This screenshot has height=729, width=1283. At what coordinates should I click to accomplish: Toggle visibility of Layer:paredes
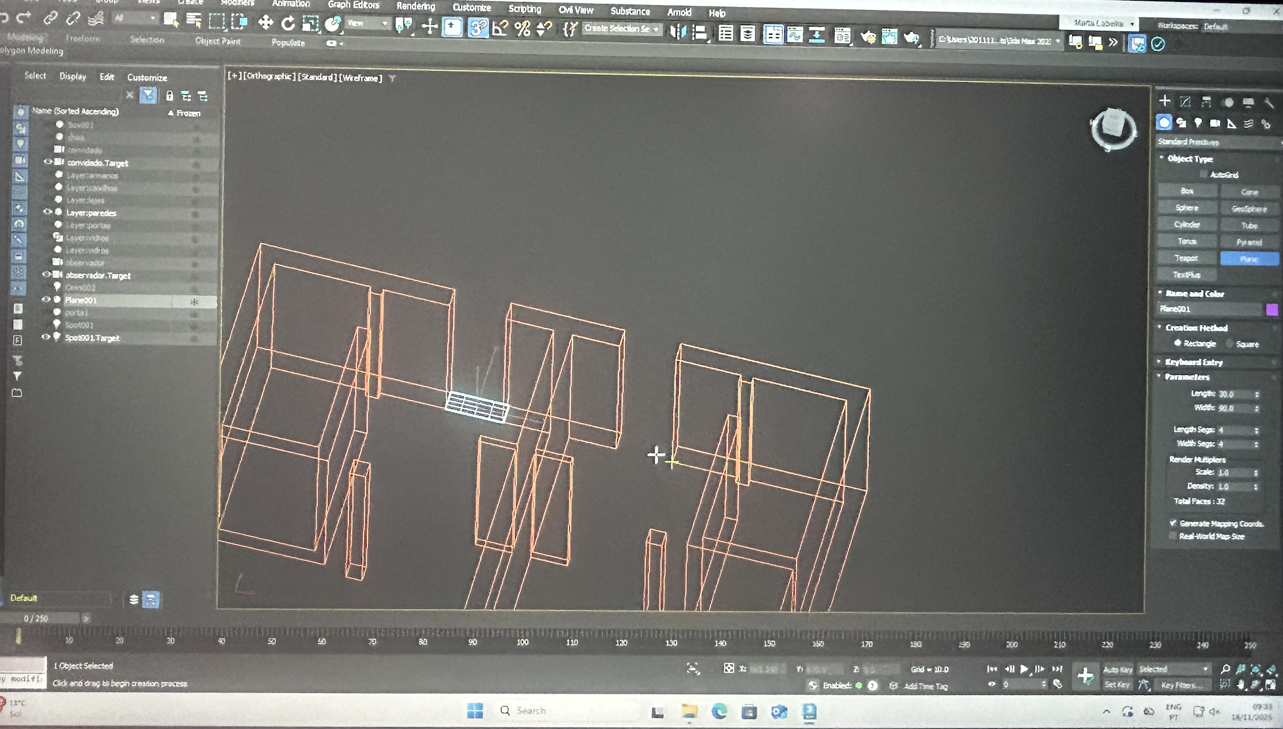pyautogui.click(x=47, y=211)
